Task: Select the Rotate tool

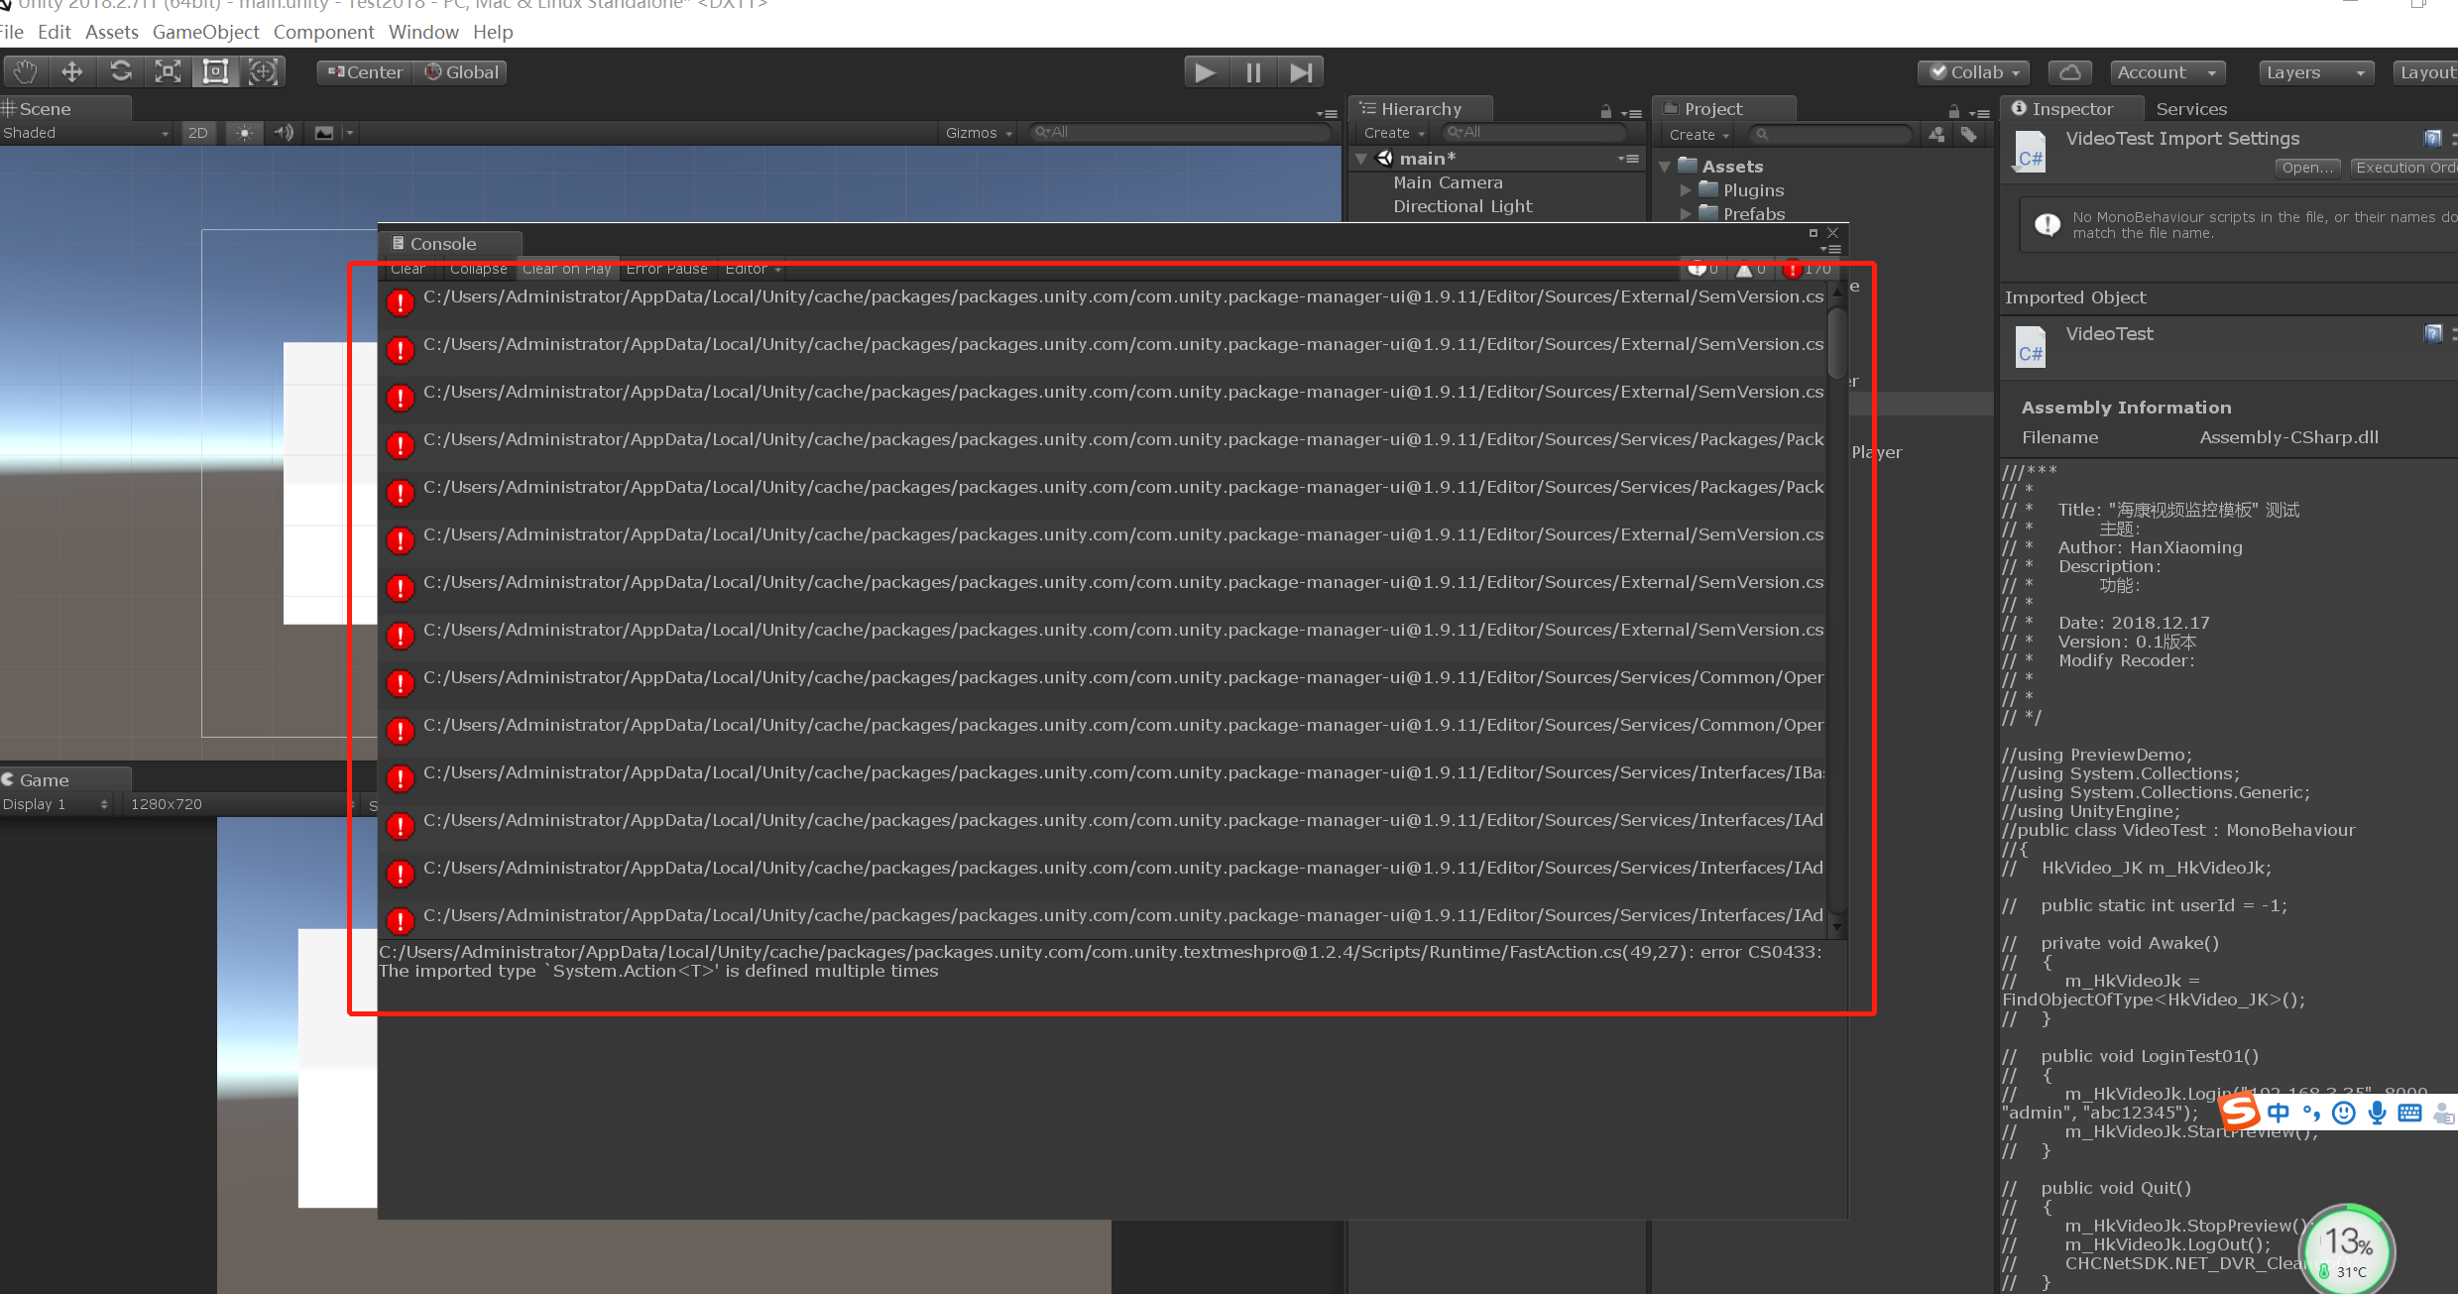Action: (120, 71)
